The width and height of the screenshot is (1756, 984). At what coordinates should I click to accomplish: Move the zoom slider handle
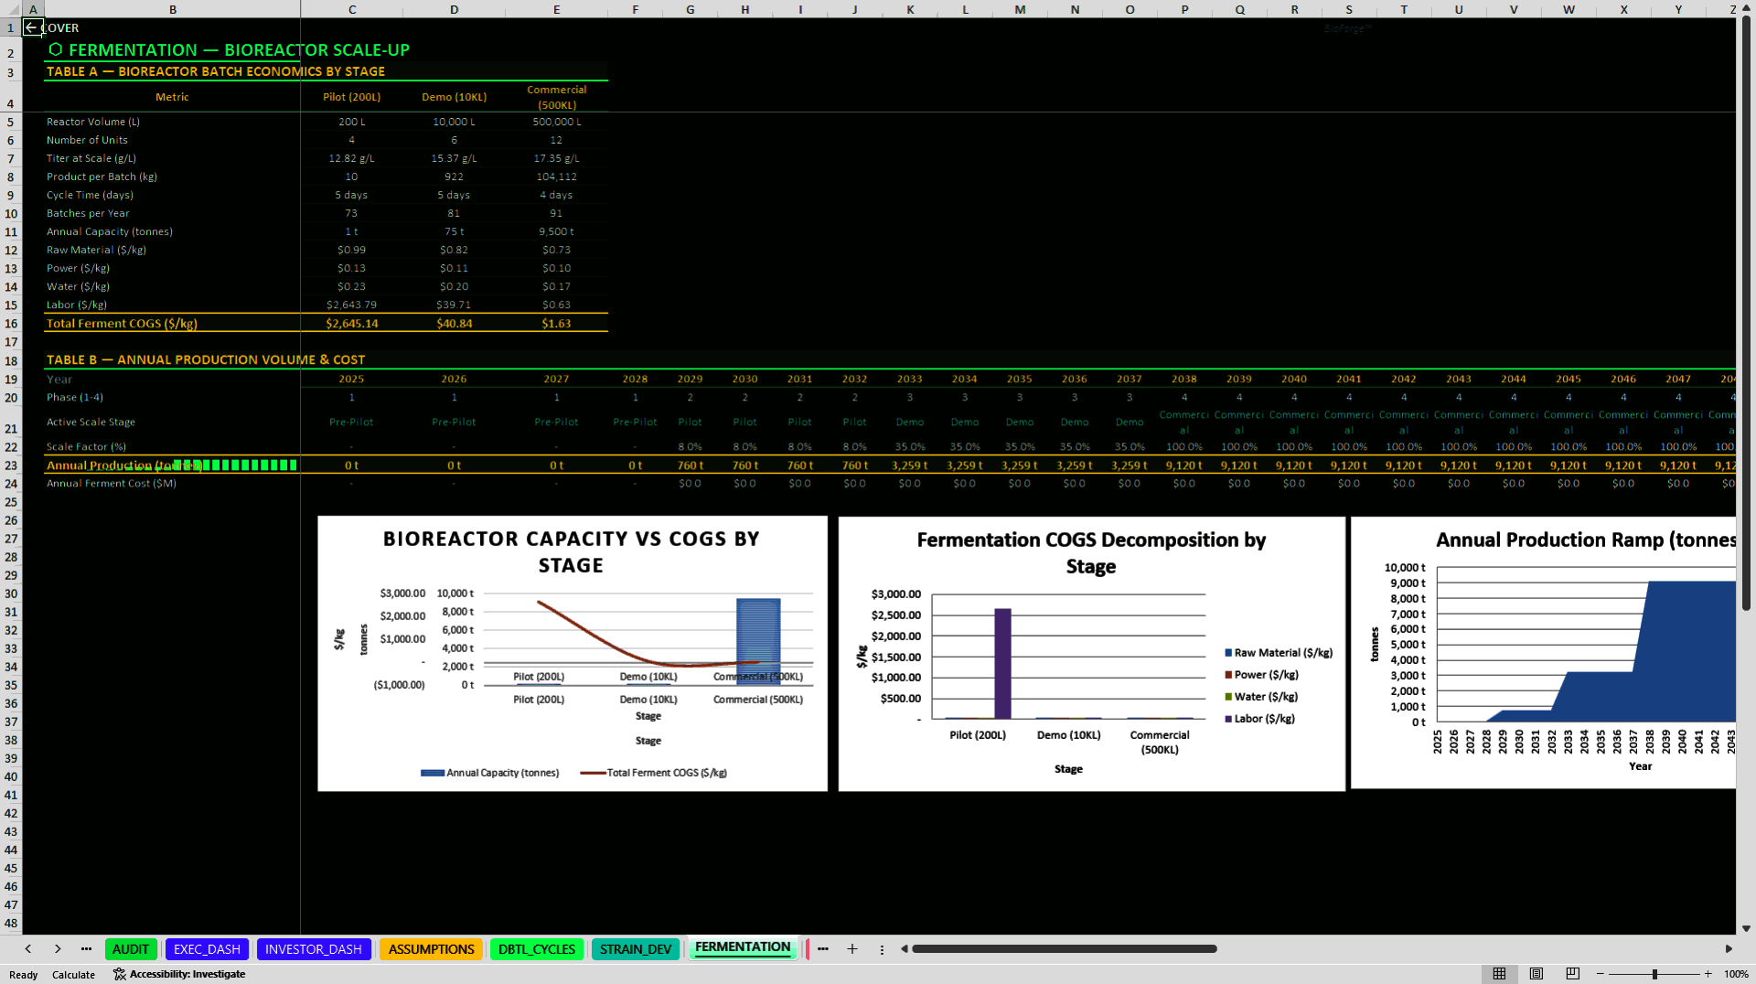coord(1654,974)
